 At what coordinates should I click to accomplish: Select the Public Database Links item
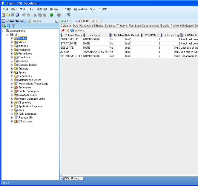[x=32, y=99]
